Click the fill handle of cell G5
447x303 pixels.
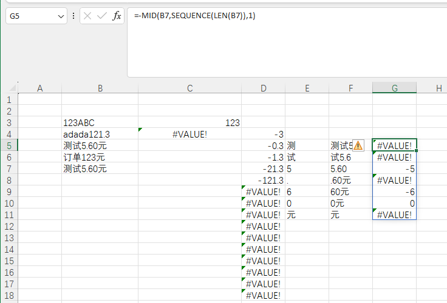(417, 150)
